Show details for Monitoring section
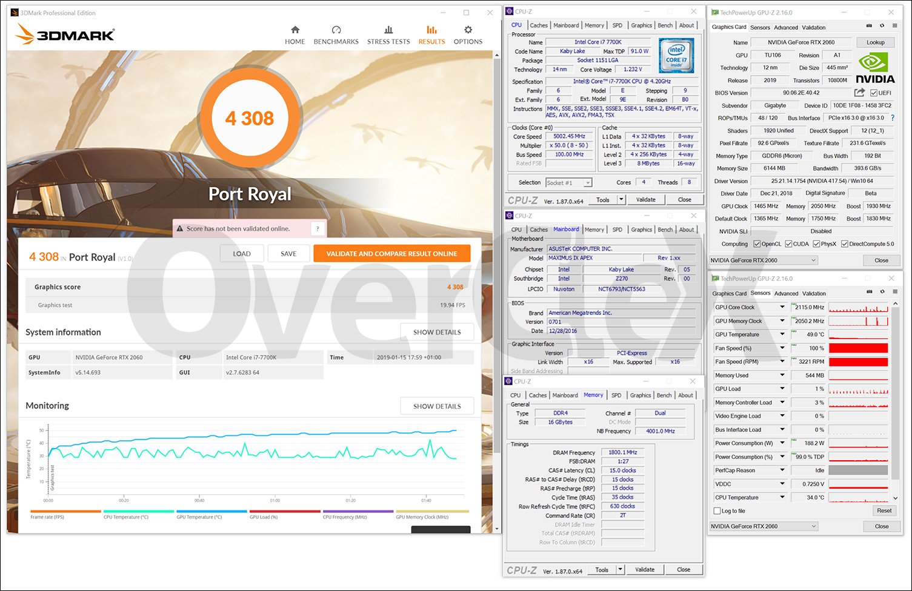Viewport: 912px width, 591px height. pyautogui.click(x=437, y=406)
